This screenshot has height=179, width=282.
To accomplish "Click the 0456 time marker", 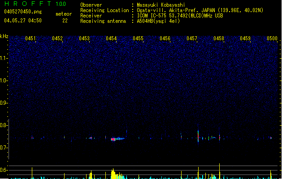I will tap(165, 38).
